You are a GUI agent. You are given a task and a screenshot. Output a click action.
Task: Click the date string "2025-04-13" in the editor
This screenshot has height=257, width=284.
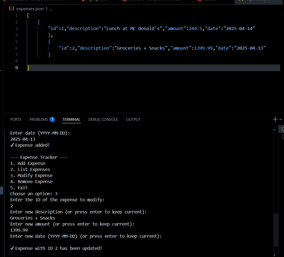pyautogui.click(x=250, y=48)
